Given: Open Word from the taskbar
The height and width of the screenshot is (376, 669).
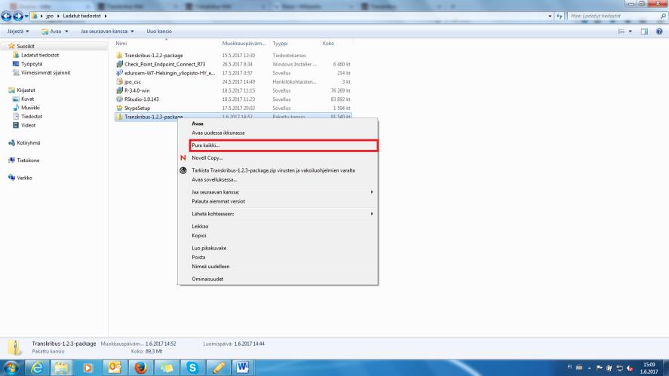Looking at the screenshot, I should [243, 368].
